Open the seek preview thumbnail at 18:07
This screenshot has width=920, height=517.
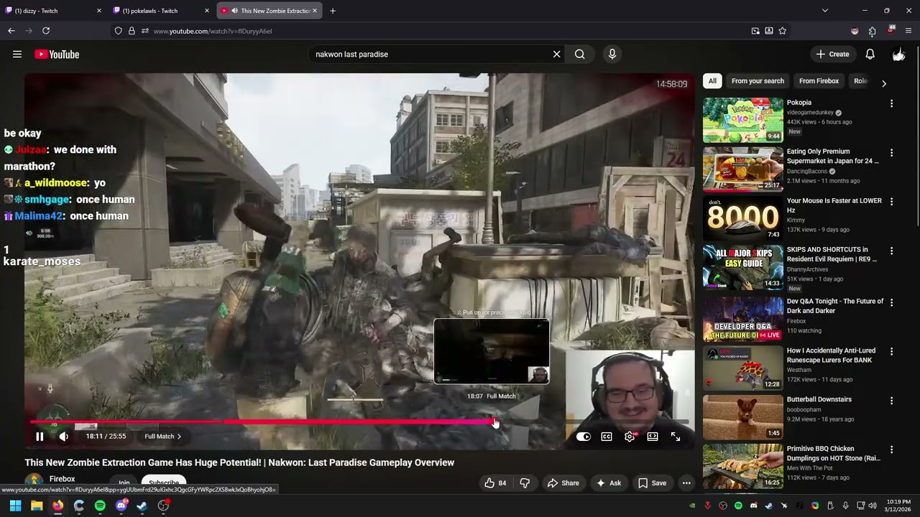tap(492, 352)
